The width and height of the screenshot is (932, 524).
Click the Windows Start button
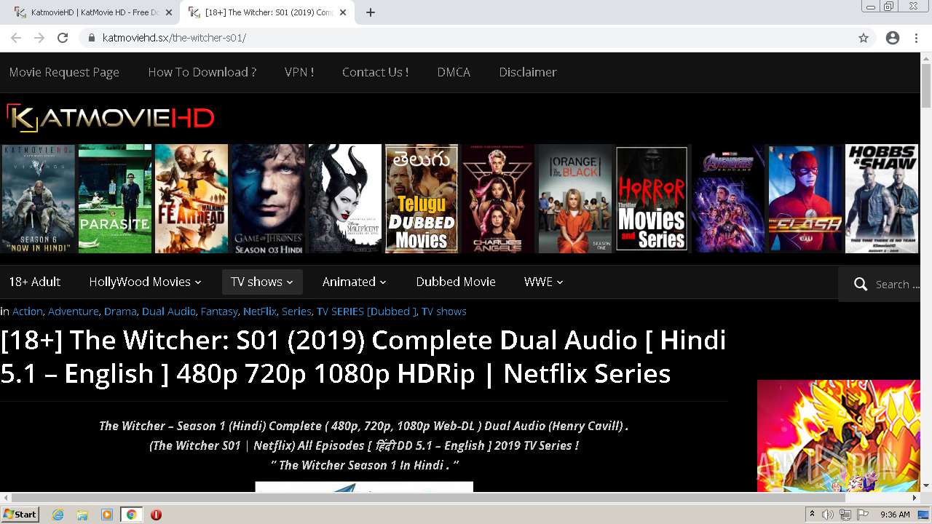click(20, 515)
